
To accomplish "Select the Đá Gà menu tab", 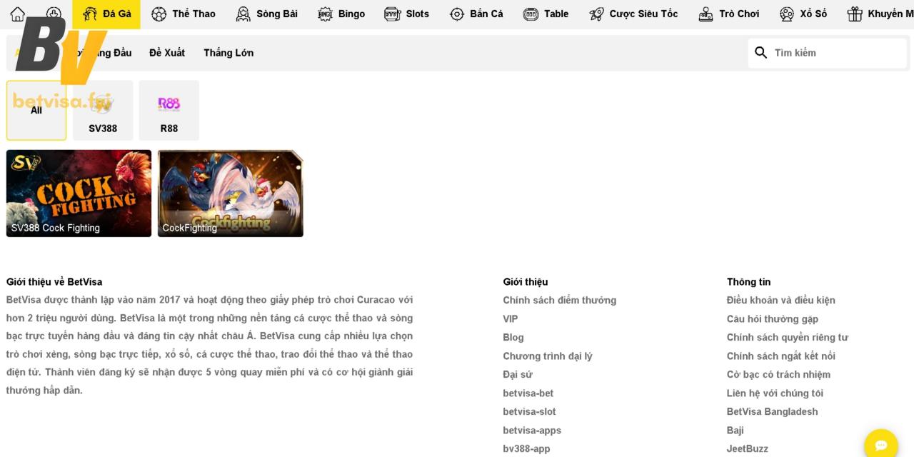I will click(x=106, y=14).
